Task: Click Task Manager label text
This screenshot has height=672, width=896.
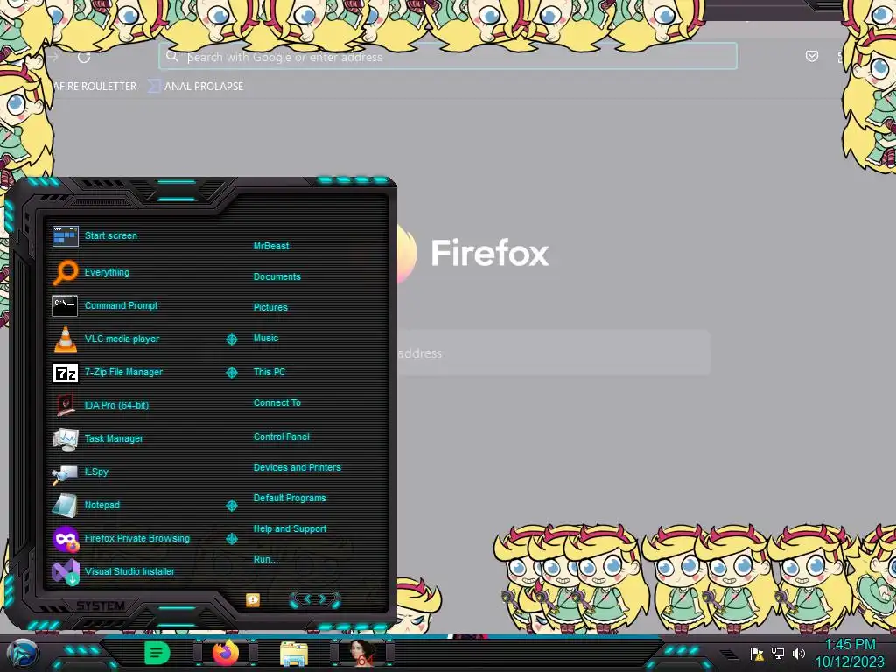Action: point(114,439)
